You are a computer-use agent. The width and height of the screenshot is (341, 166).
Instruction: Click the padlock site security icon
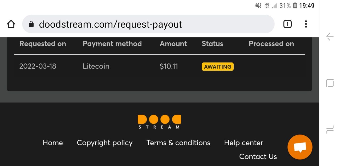pyautogui.click(x=31, y=25)
